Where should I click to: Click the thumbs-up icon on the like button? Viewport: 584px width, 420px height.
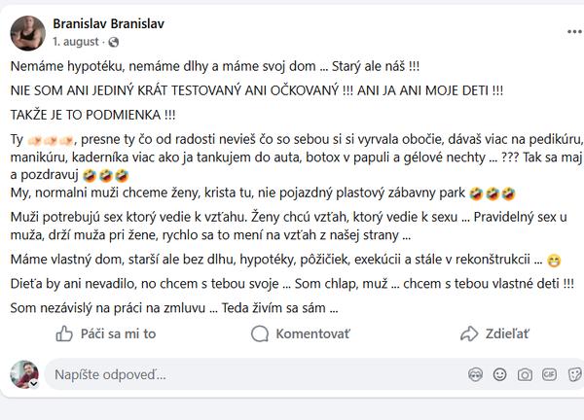[x=65, y=333]
